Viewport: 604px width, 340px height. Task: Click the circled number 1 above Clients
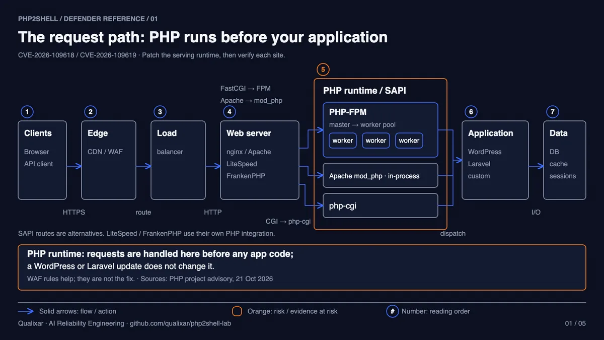pyautogui.click(x=27, y=112)
